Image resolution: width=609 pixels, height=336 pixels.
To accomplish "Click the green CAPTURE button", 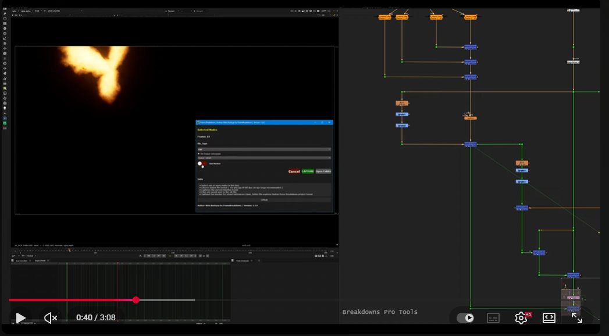I will [x=308, y=171].
